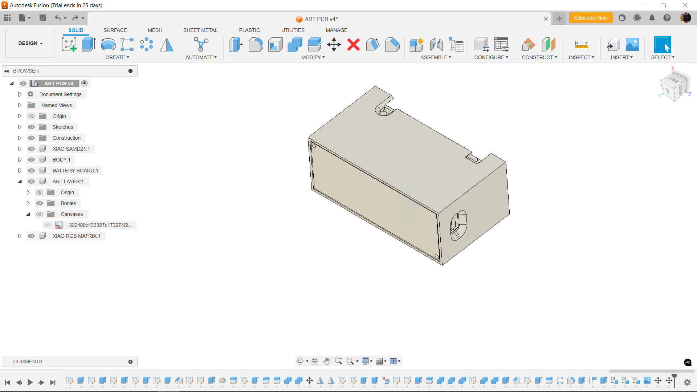697x392 pixels.
Task: Toggle visibility of Construction folder
Action: coord(31,138)
